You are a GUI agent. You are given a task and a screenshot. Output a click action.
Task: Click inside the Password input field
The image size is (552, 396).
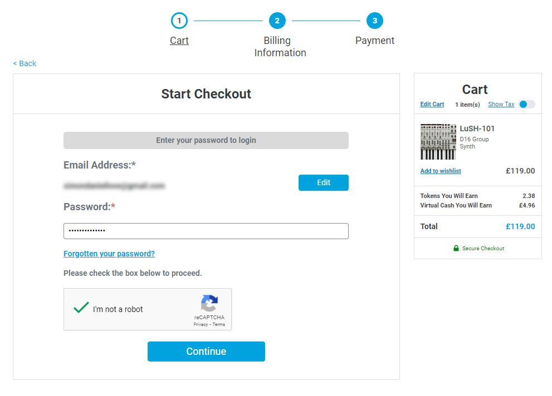206,231
